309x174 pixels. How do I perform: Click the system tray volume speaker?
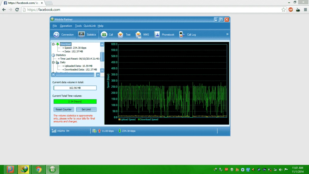click(x=281, y=169)
